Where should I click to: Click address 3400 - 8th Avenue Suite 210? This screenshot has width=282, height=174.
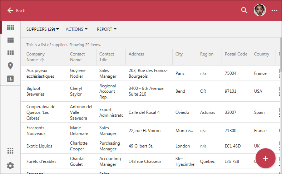pos(146,91)
